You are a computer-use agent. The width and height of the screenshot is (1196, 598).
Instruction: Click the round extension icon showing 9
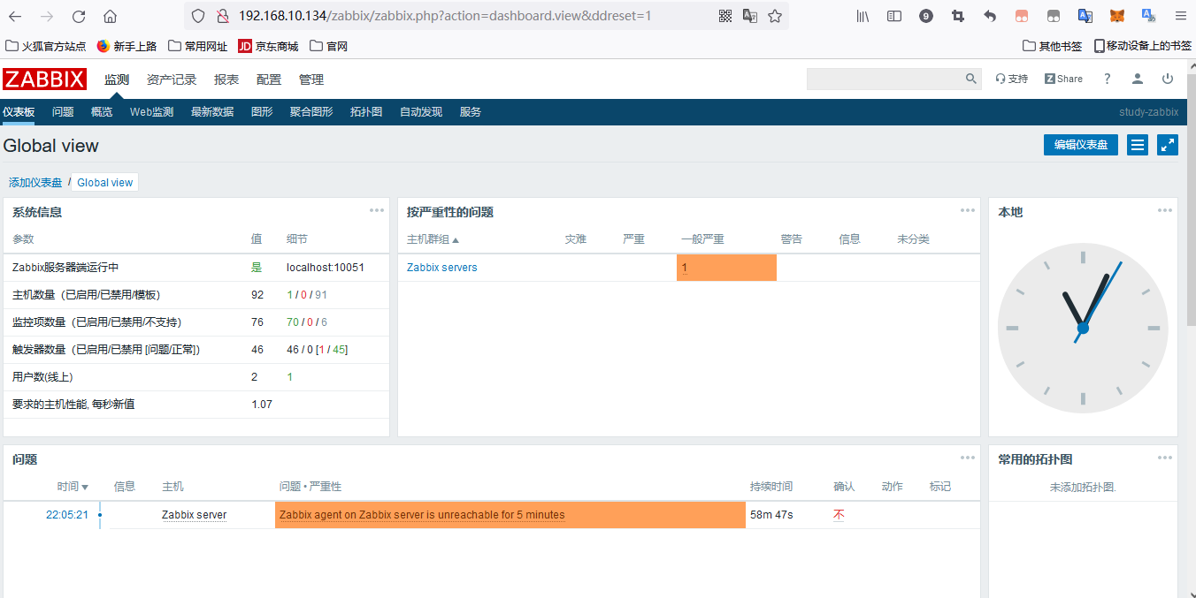tap(926, 16)
